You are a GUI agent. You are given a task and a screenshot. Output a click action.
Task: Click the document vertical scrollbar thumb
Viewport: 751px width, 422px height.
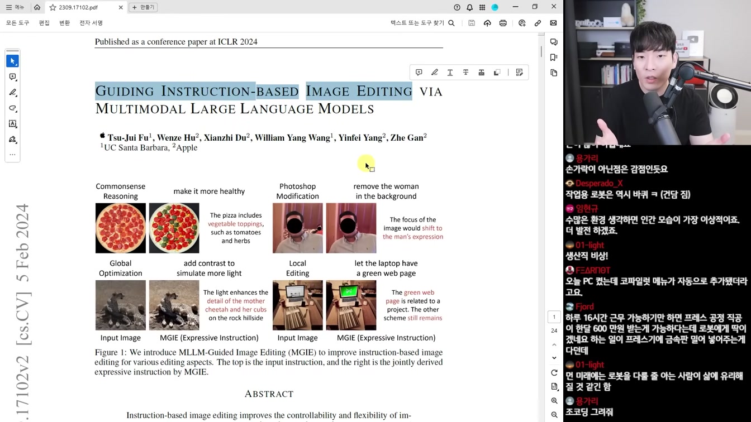541,51
